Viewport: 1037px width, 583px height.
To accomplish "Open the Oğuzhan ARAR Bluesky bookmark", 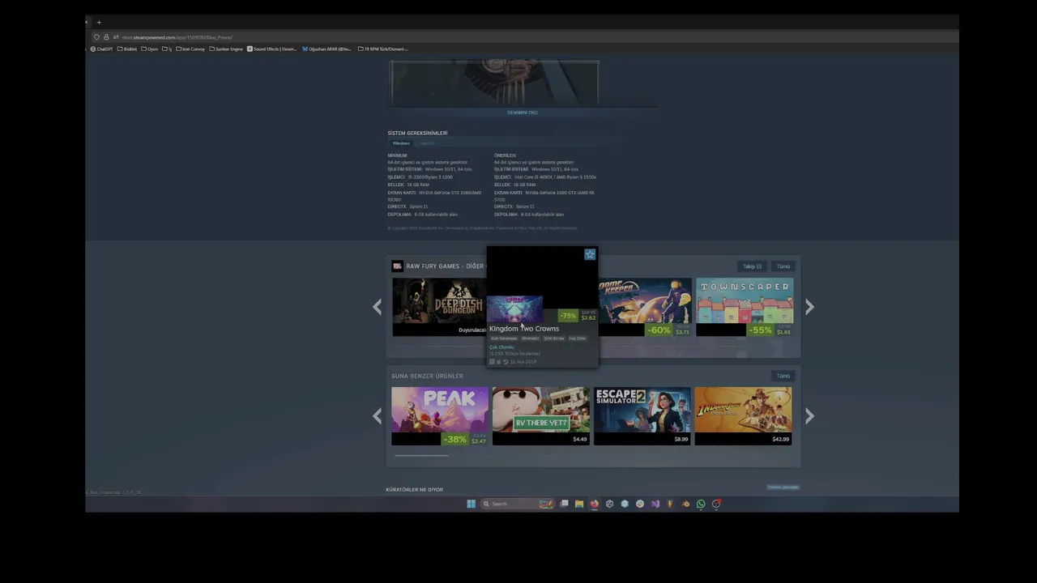I will pyautogui.click(x=326, y=49).
